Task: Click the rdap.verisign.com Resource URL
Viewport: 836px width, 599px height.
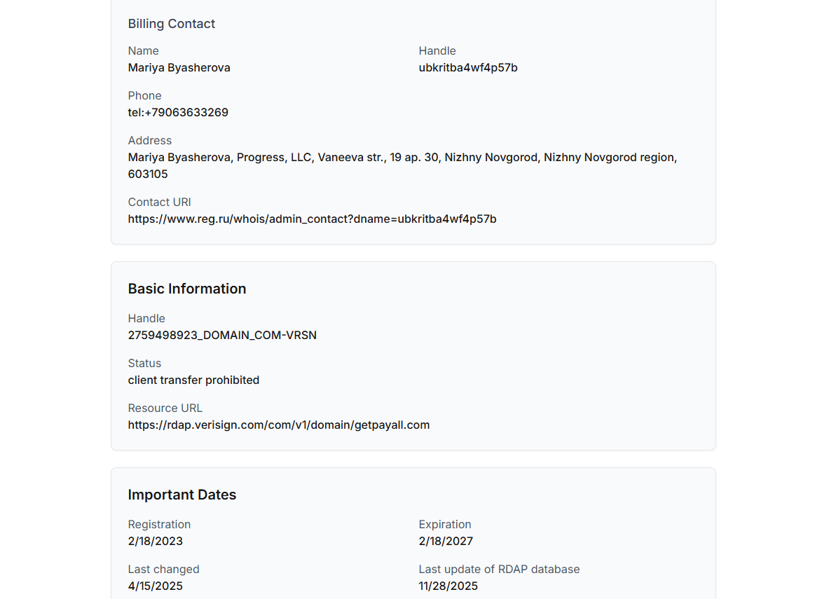Action: pos(278,425)
